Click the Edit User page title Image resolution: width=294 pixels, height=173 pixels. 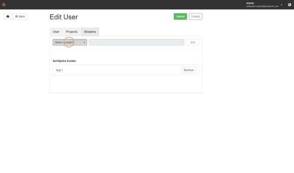point(64,17)
